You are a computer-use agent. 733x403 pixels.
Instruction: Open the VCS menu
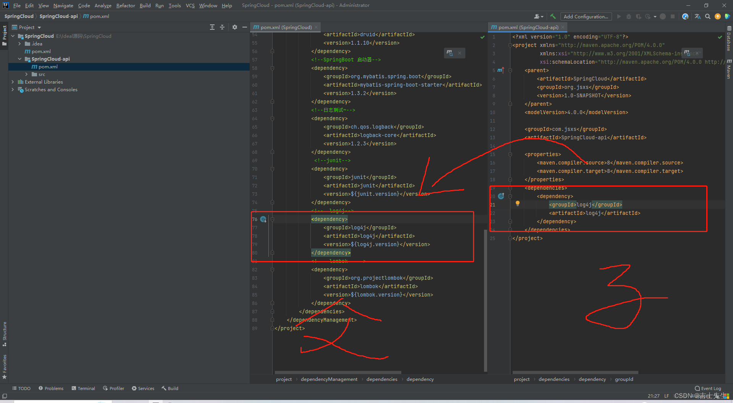pyautogui.click(x=190, y=5)
